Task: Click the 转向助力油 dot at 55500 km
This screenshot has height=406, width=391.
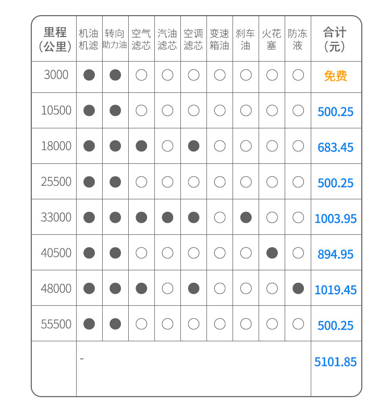Action: [x=115, y=324]
